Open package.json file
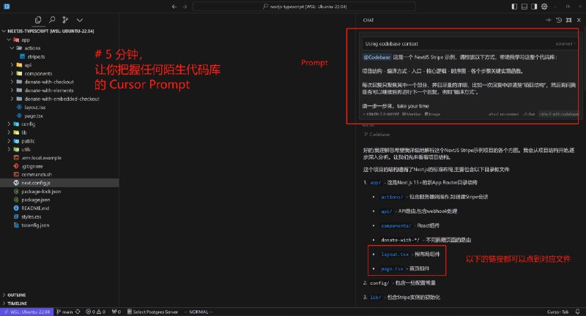Viewport: 586px width, 316px height. (35, 200)
